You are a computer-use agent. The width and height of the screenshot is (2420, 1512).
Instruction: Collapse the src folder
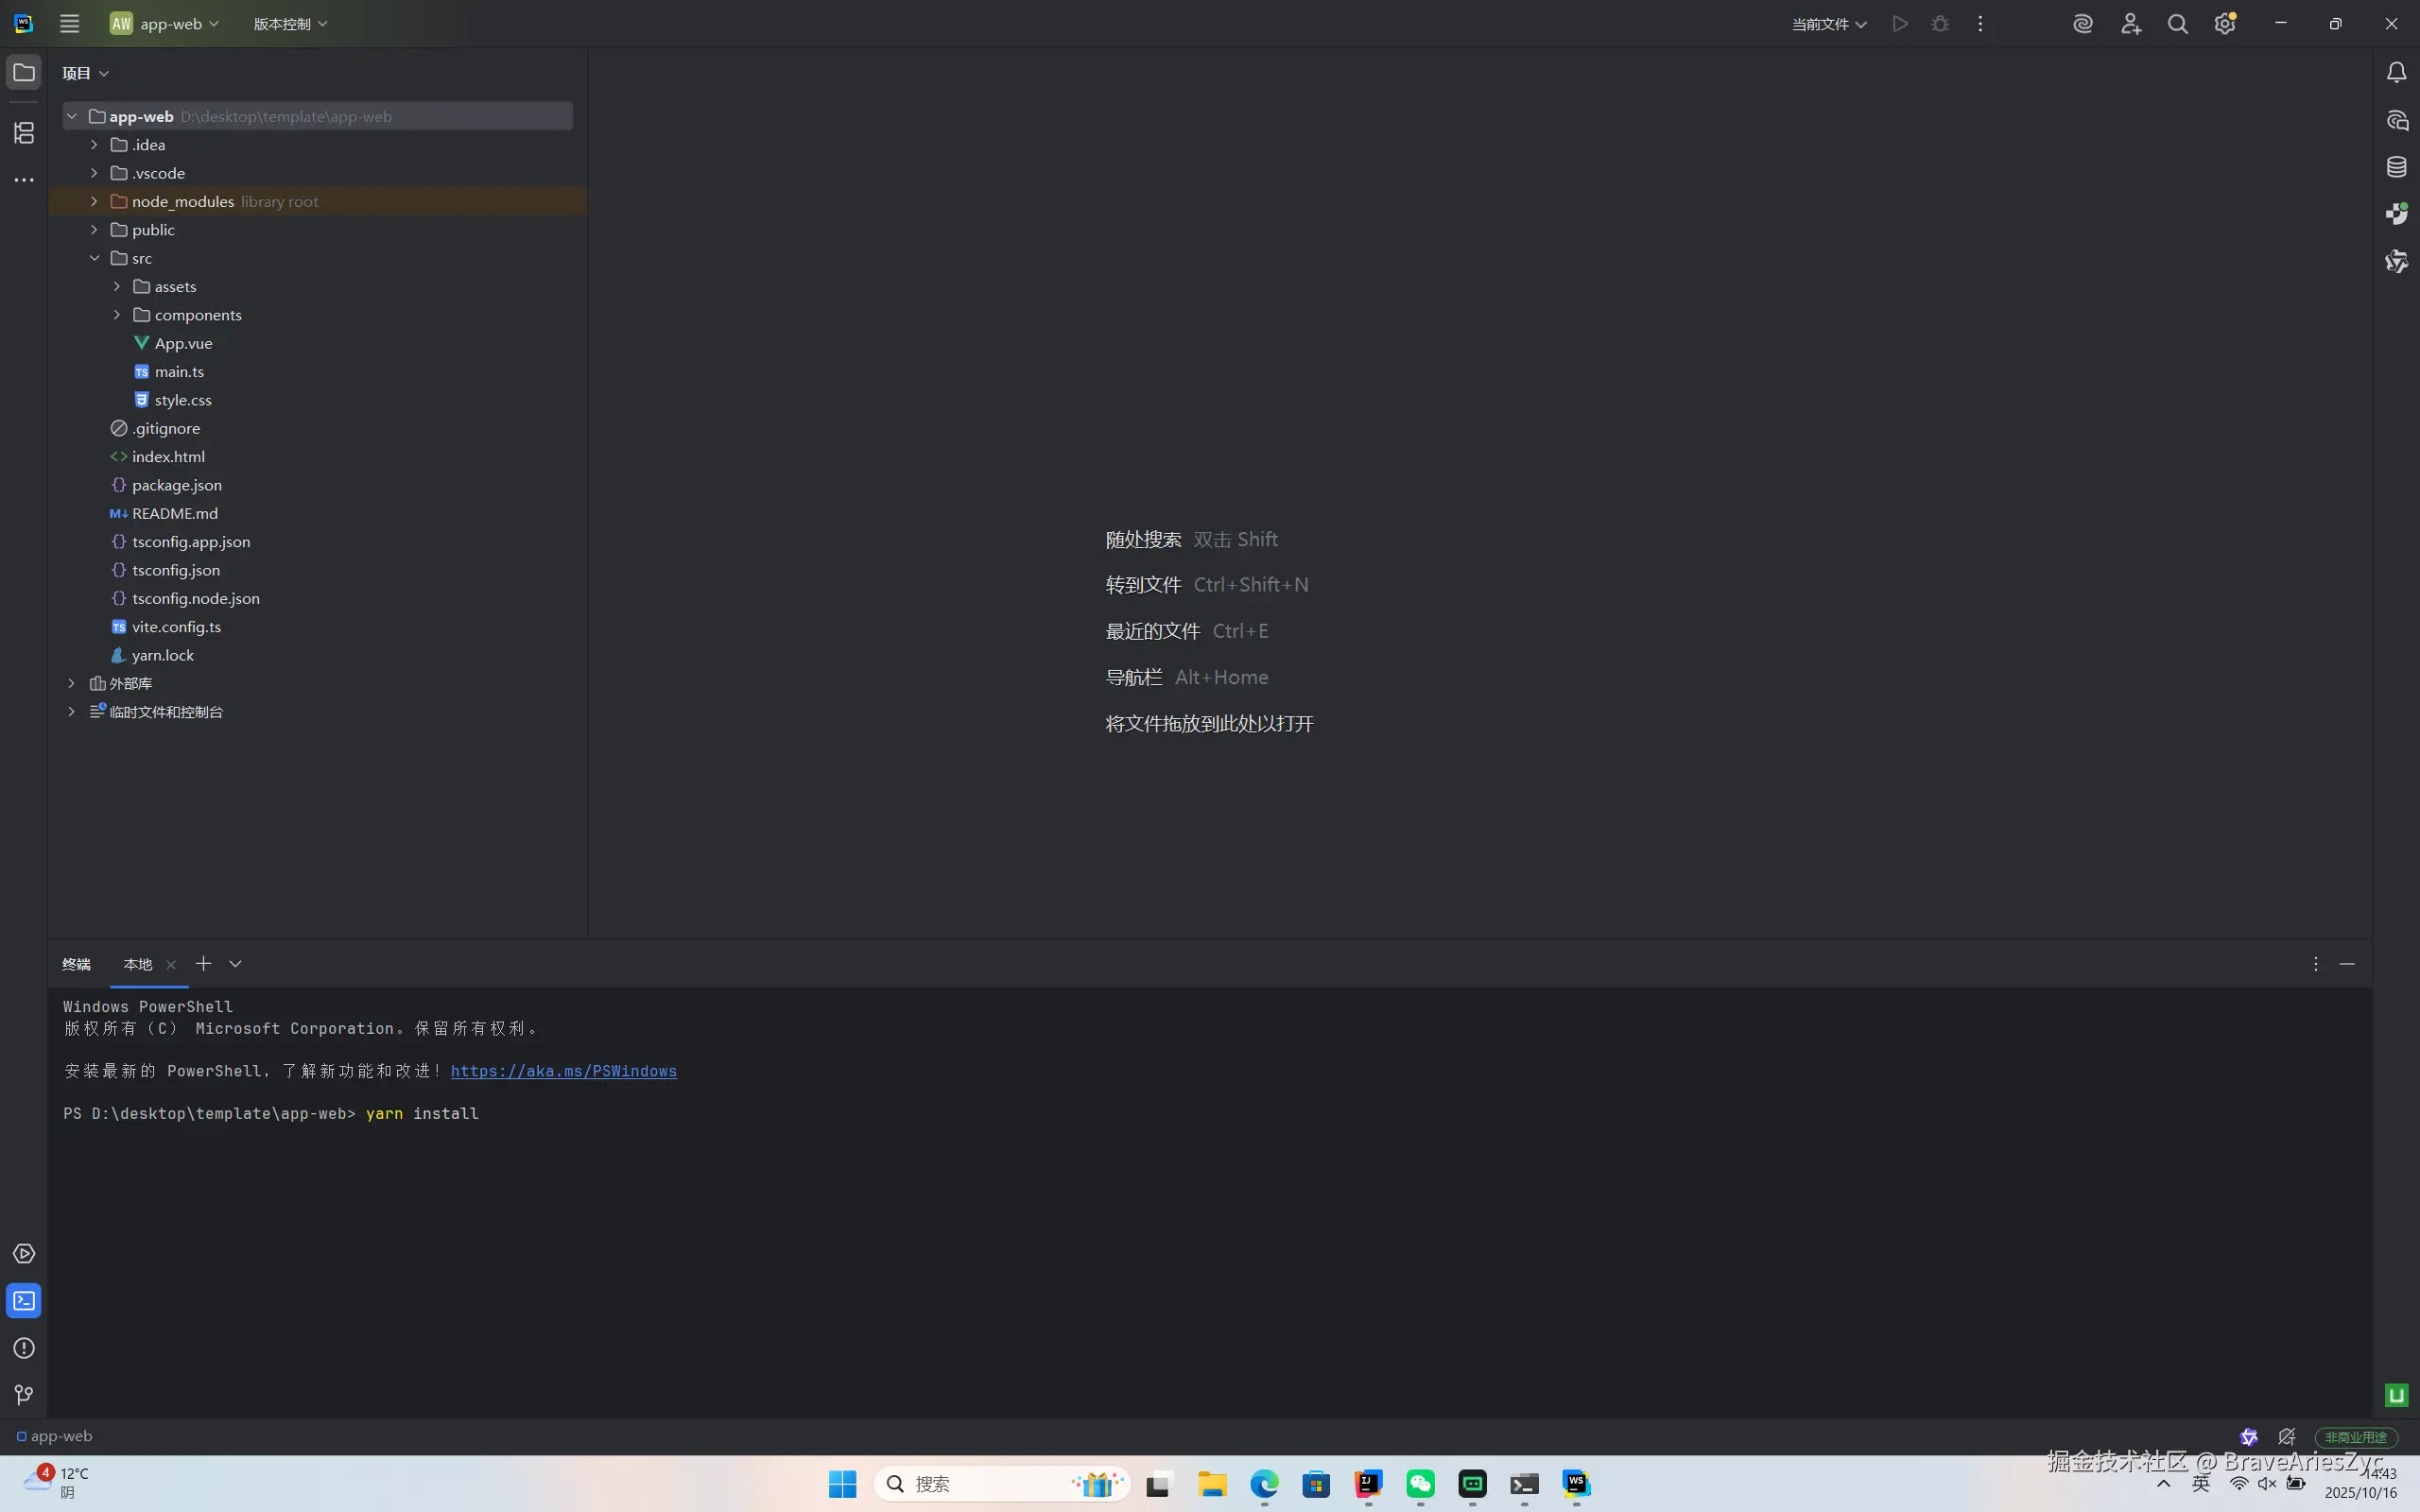tap(94, 258)
